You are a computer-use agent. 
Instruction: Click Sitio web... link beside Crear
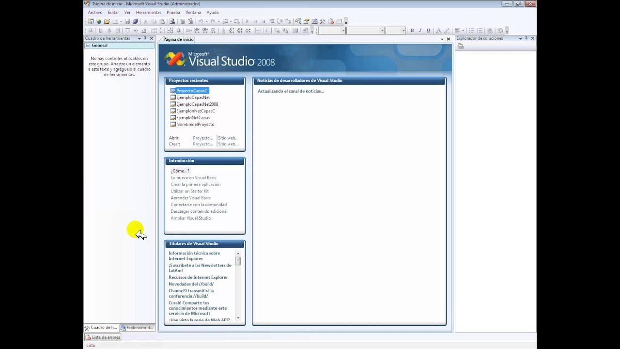228,144
